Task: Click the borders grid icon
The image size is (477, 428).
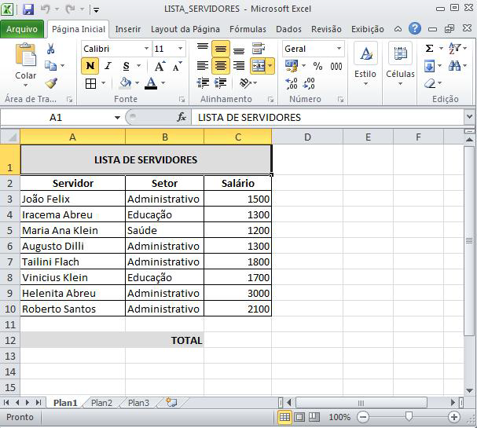Action: point(90,83)
